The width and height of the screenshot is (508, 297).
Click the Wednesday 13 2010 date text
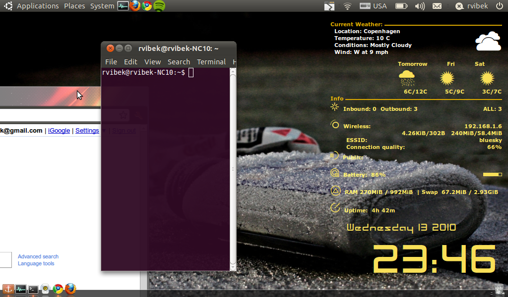(401, 228)
